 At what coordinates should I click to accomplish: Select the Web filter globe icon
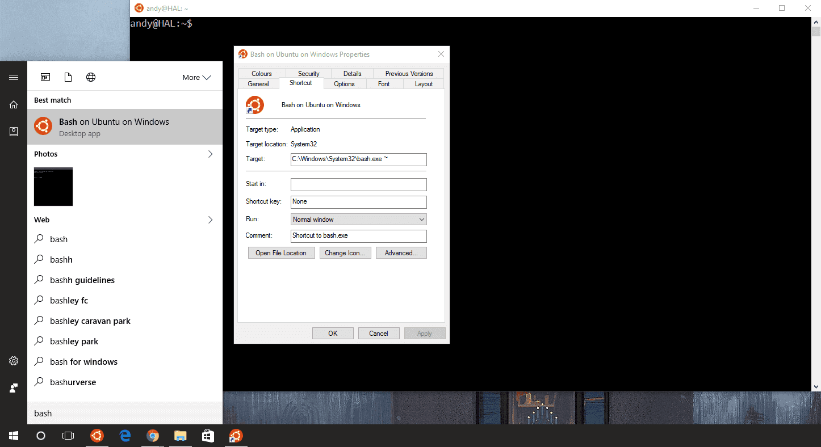pyautogui.click(x=91, y=78)
